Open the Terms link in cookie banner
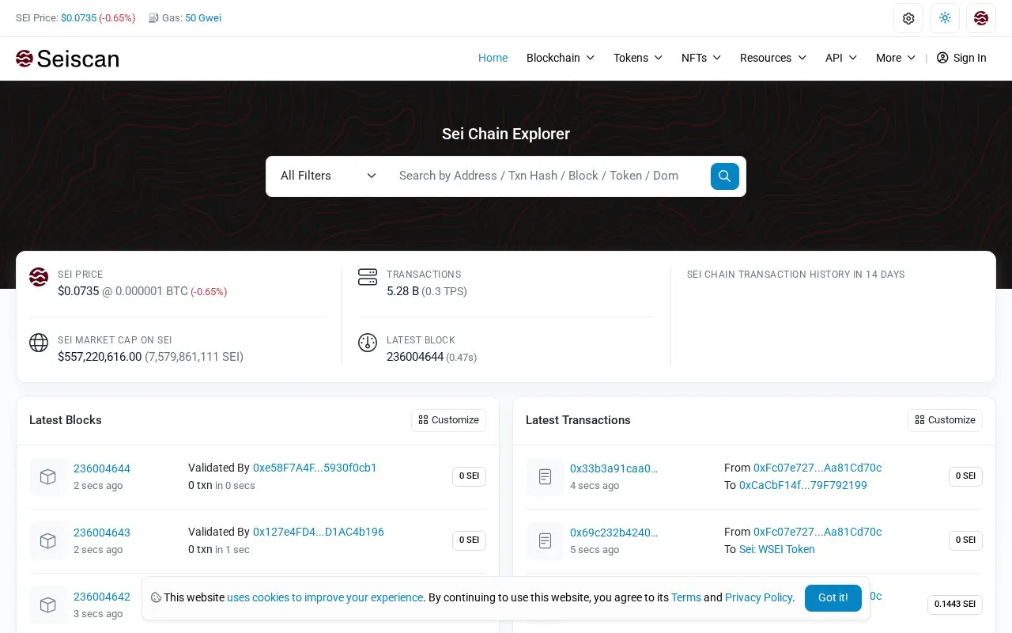The width and height of the screenshot is (1012, 633). tap(686, 598)
